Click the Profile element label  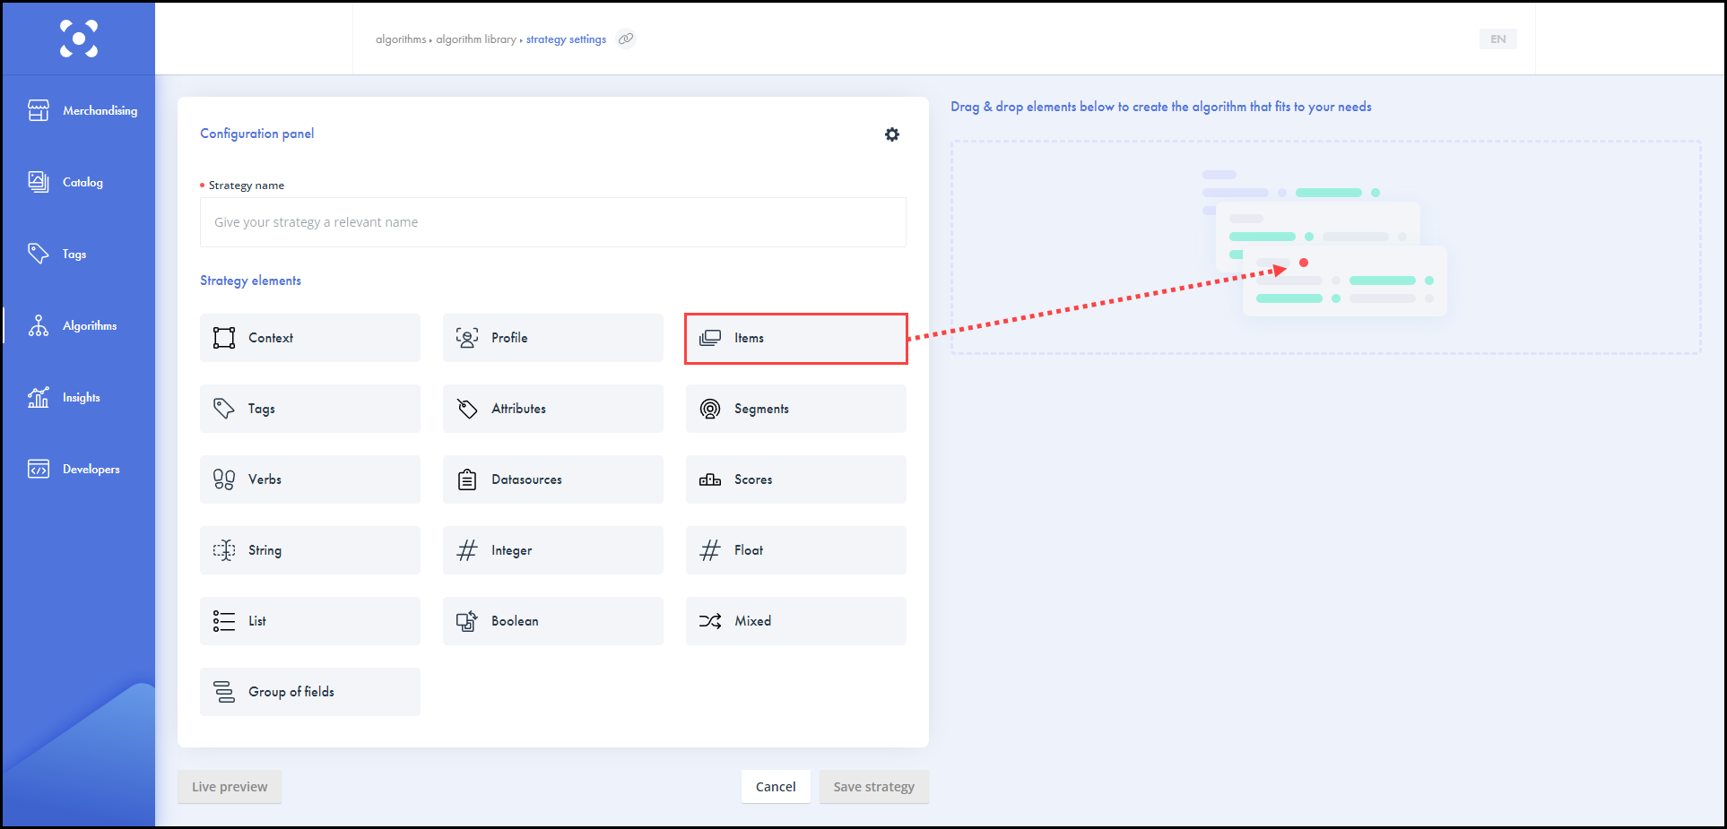pyautogui.click(x=509, y=338)
